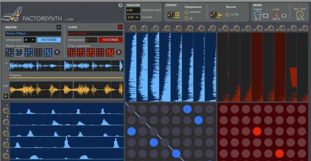Image resolution: width=311 pixels, height=161 pixels.
Task: Play the Master source audio
Action: click(x=59, y=27)
